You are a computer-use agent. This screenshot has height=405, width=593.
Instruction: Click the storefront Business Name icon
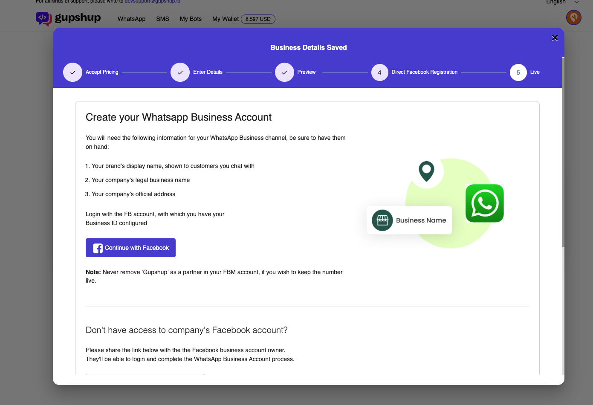tap(382, 220)
